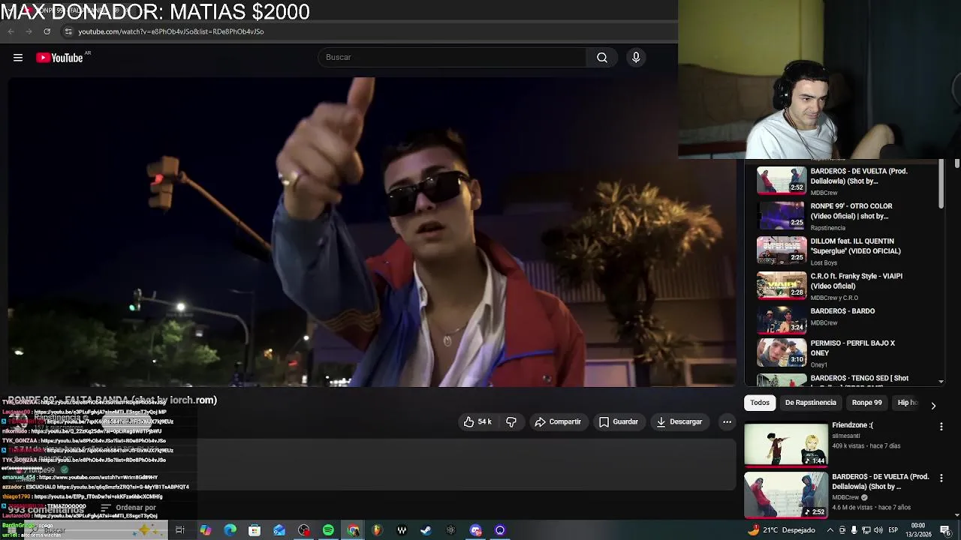Reload the page in the browser

pos(47,31)
